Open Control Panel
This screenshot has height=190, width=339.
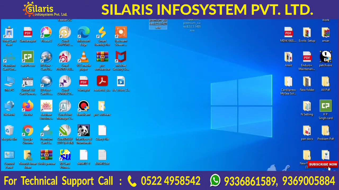9,159
